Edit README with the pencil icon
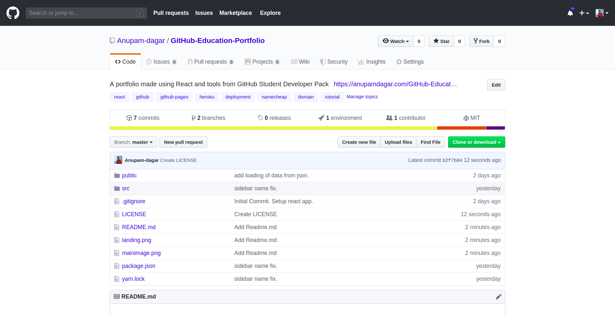The height and width of the screenshot is (316, 615). (x=498, y=297)
